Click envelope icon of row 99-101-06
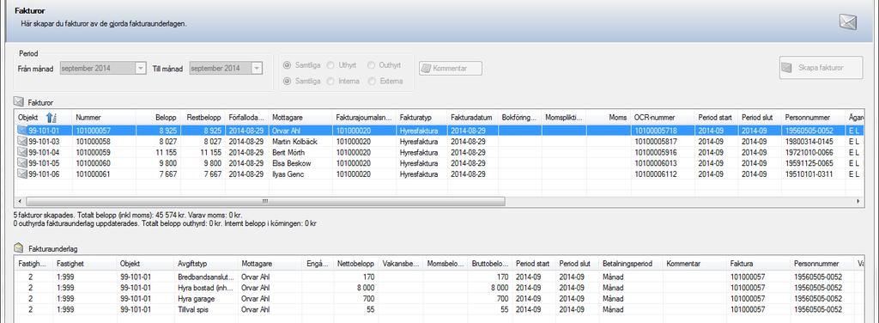Image resolution: width=879 pixels, height=323 pixels. [22, 174]
